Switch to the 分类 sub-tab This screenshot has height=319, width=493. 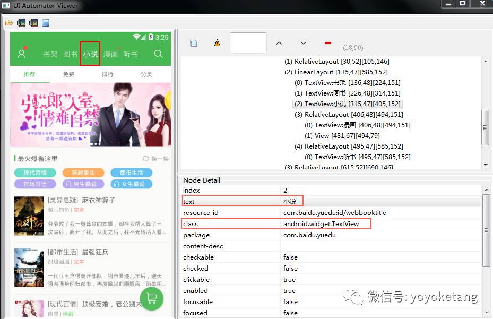147,74
